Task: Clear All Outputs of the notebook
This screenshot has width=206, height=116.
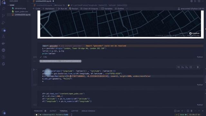Action: (x=89, y=9)
